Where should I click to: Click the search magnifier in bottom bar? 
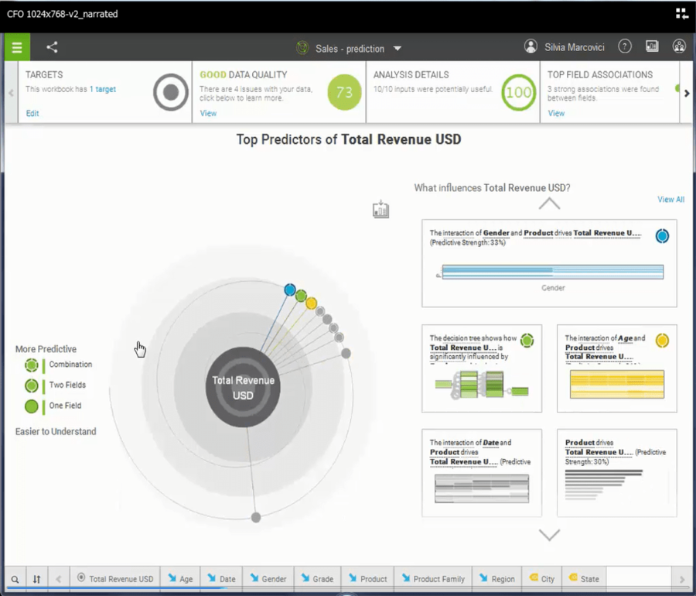point(15,579)
